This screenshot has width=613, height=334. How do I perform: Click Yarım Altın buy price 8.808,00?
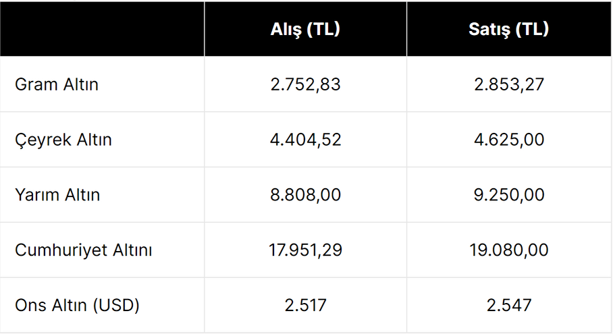pos(305,195)
